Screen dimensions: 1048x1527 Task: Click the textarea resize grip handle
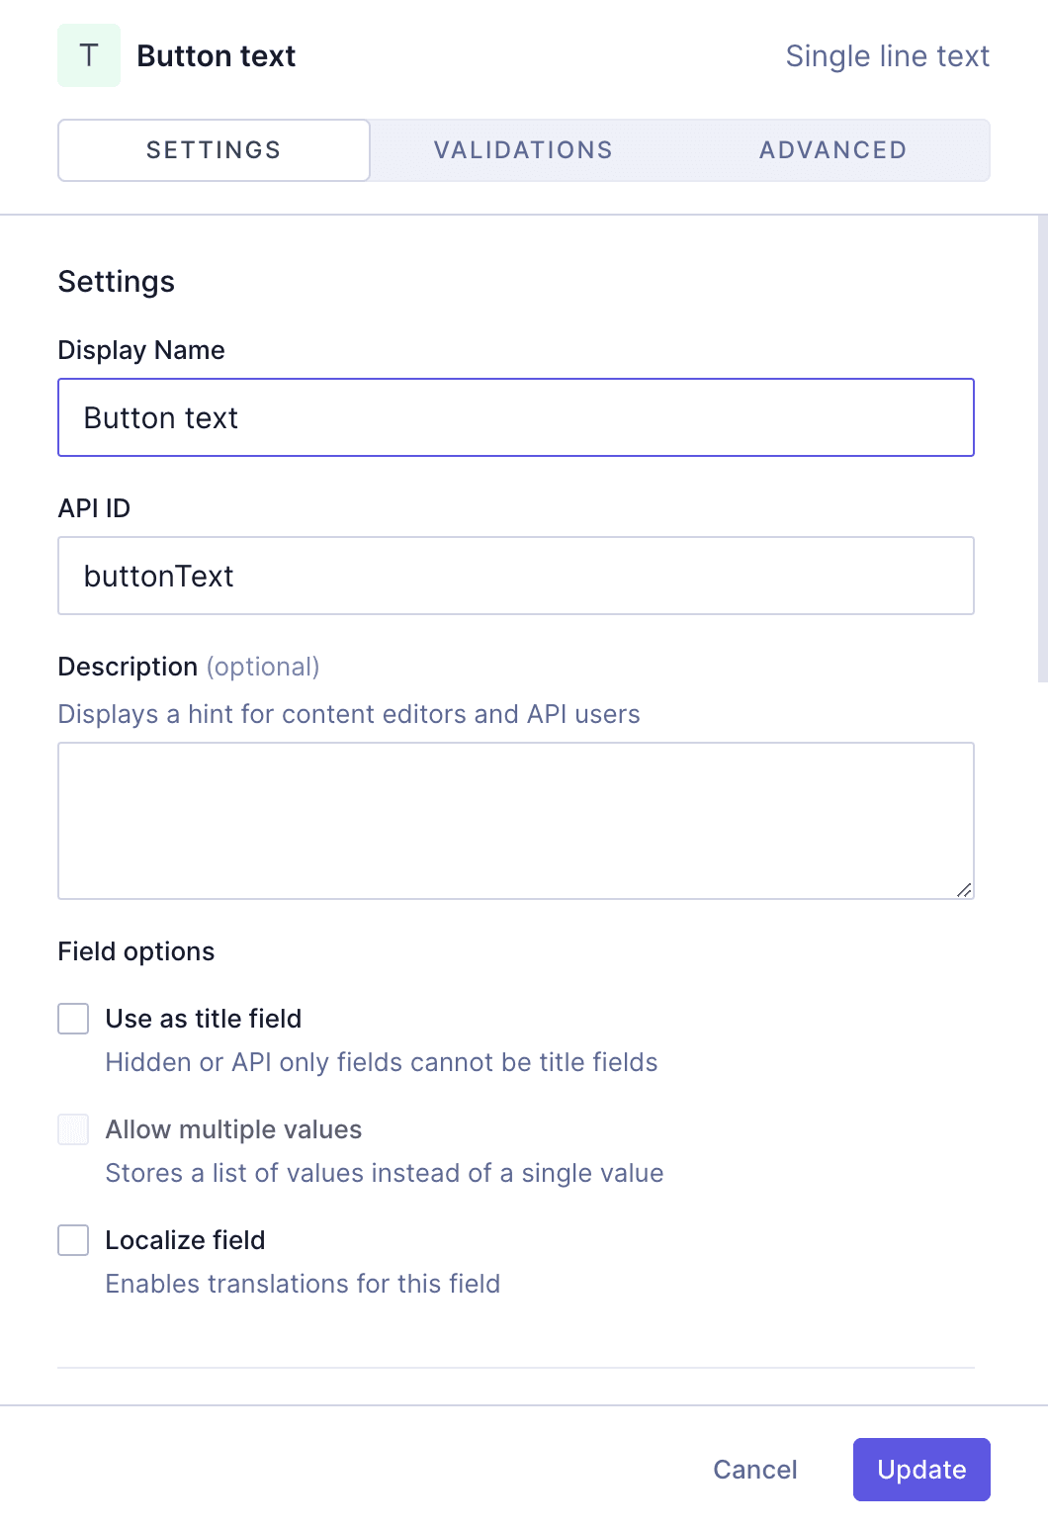pyautogui.click(x=966, y=889)
